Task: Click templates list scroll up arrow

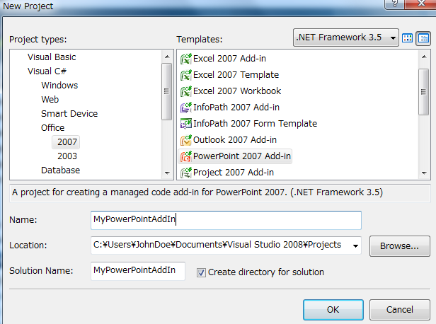Action: 424,57
